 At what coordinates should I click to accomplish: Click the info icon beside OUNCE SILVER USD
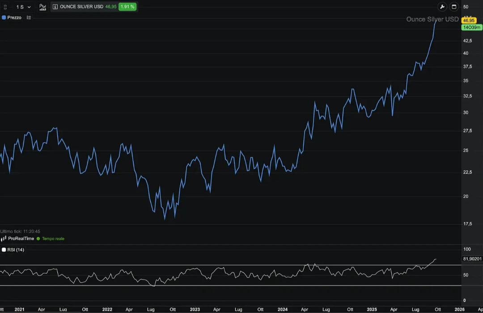point(55,7)
